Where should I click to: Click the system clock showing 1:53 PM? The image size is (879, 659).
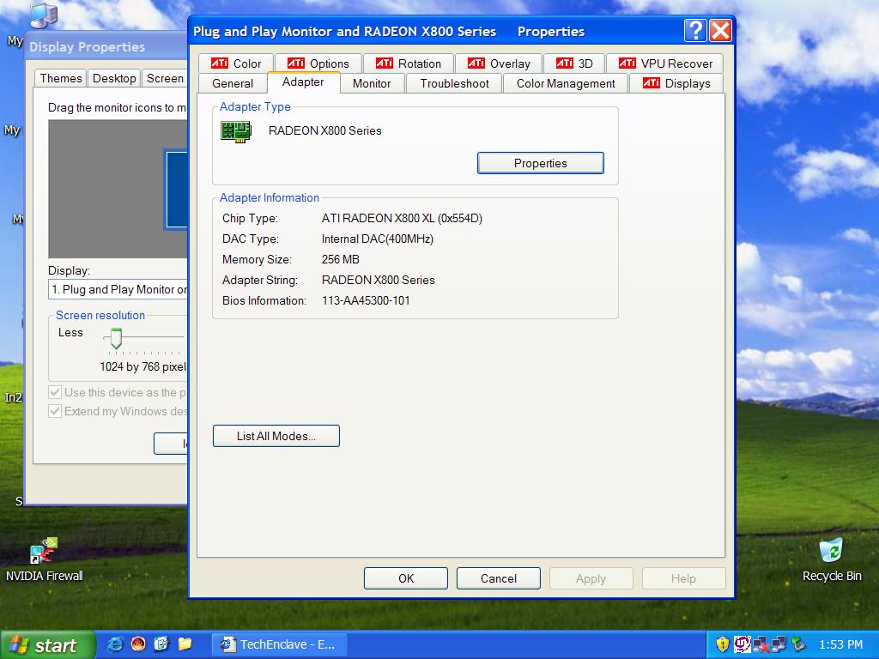pyautogui.click(x=841, y=645)
